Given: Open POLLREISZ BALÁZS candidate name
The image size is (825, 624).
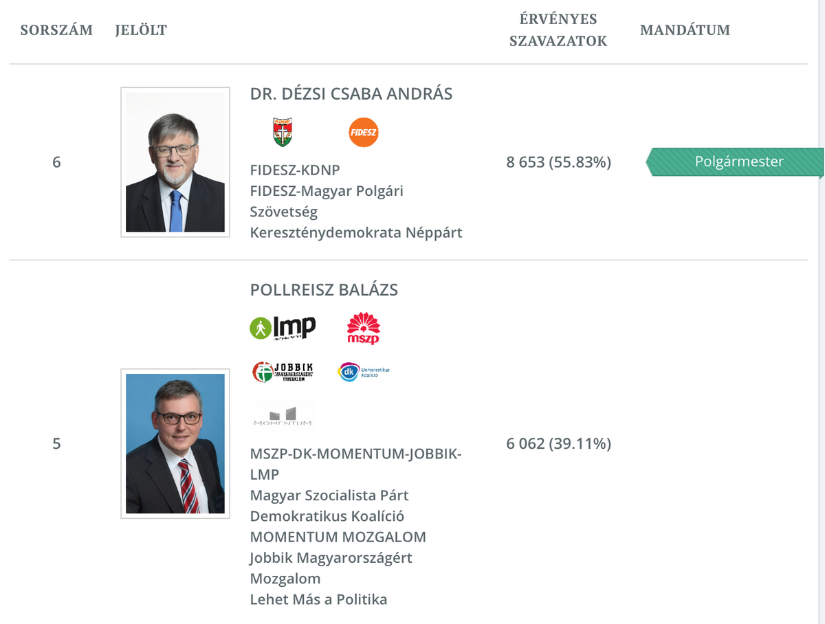Looking at the screenshot, I should click(x=324, y=290).
